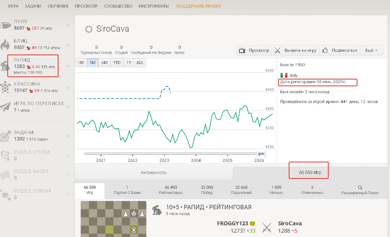Screen dimensions: 390x237
Task: Open the Просмотр top menu
Action: [x=86, y=6]
